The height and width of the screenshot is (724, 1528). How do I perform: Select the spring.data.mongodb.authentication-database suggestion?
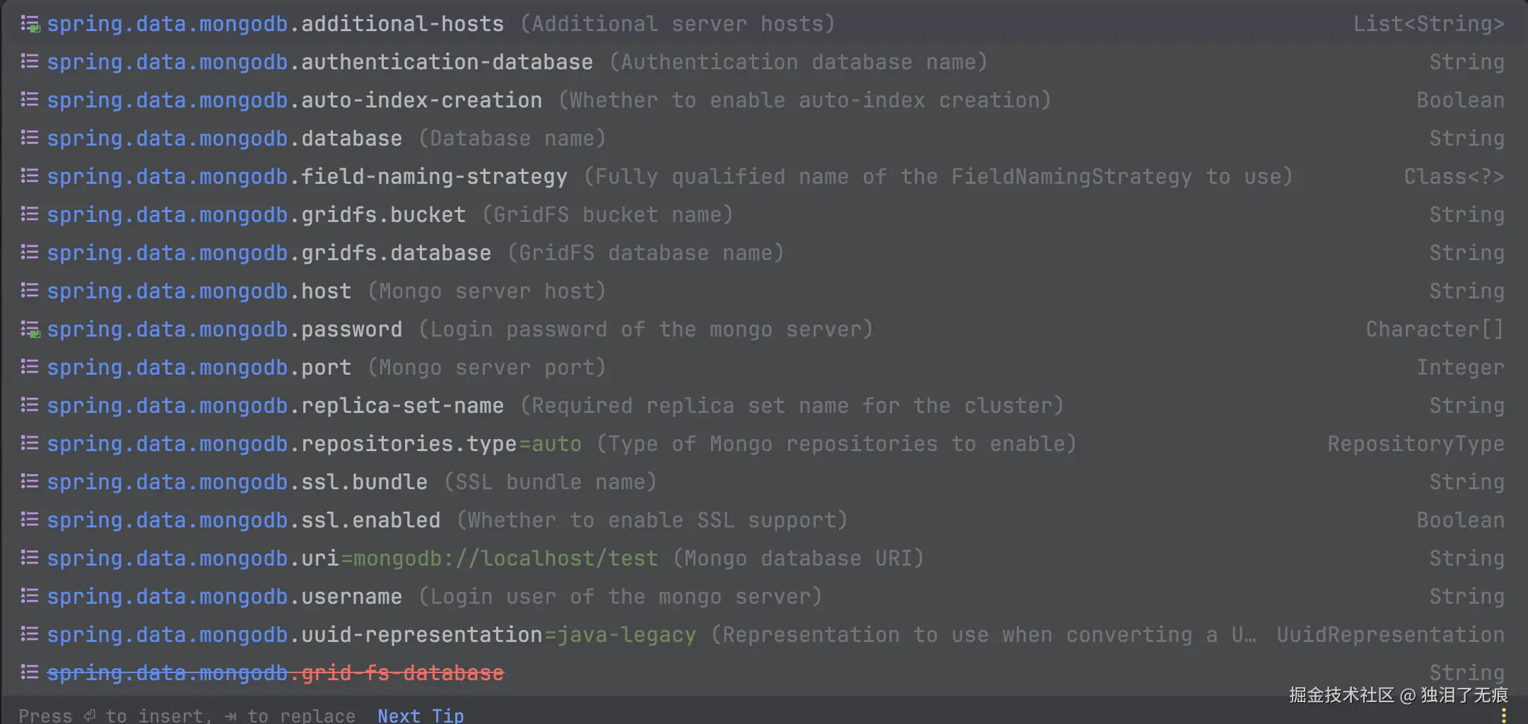319,62
